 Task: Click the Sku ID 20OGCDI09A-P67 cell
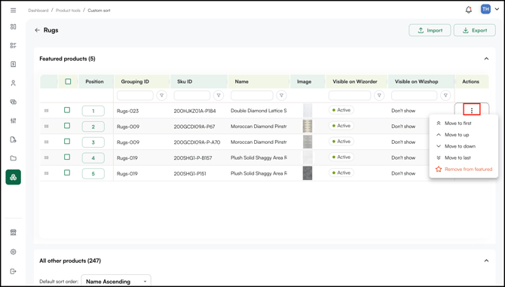194,127
